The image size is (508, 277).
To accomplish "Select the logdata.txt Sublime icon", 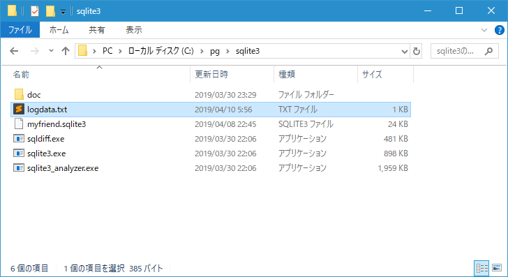I will (x=19, y=109).
